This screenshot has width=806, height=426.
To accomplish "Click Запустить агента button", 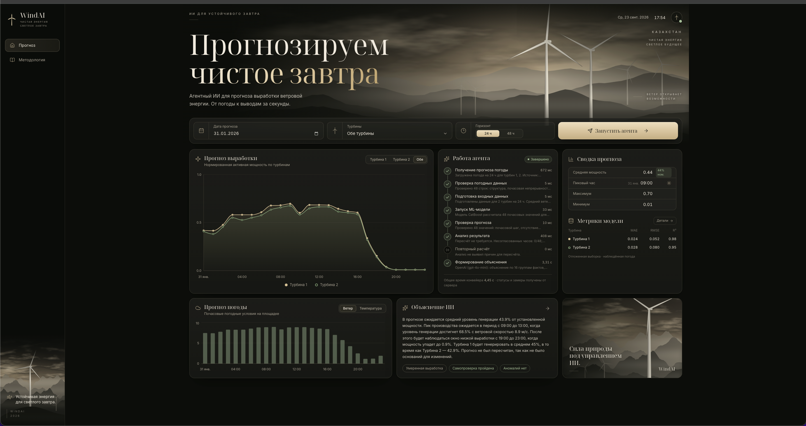I will point(618,131).
